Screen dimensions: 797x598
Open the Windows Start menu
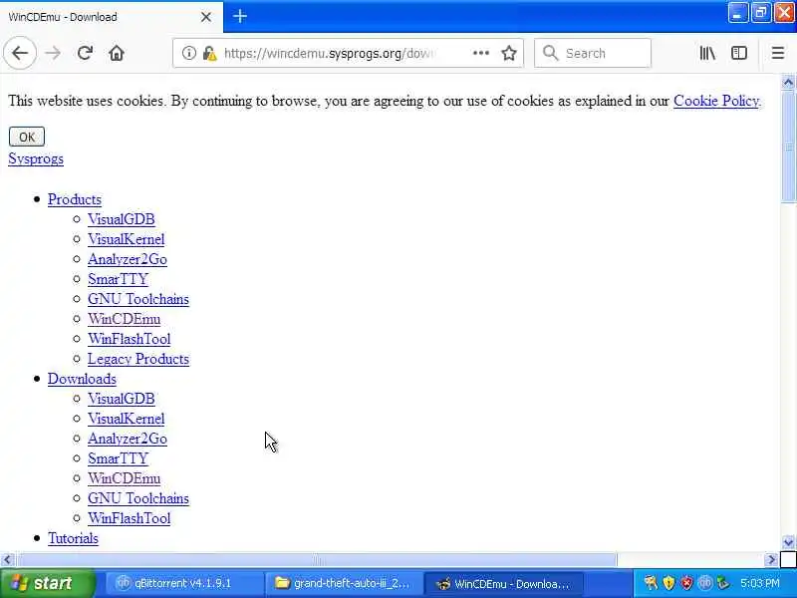click(x=48, y=583)
